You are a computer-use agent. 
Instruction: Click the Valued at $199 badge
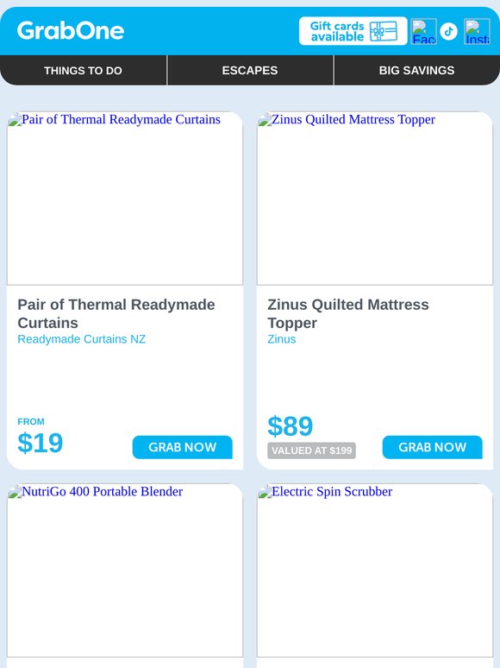[x=311, y=451]
